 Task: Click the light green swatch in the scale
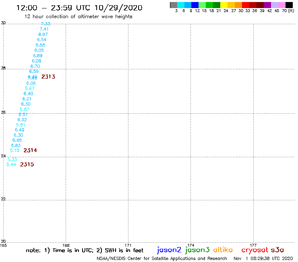pos(202,5)
